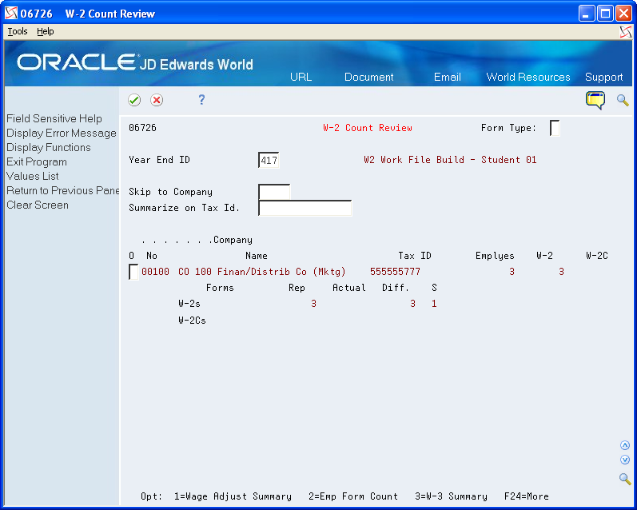Click the bottom magnifier zoom icon
The height and width of the screenshot is (510, 637).
(x=625, y=479)
